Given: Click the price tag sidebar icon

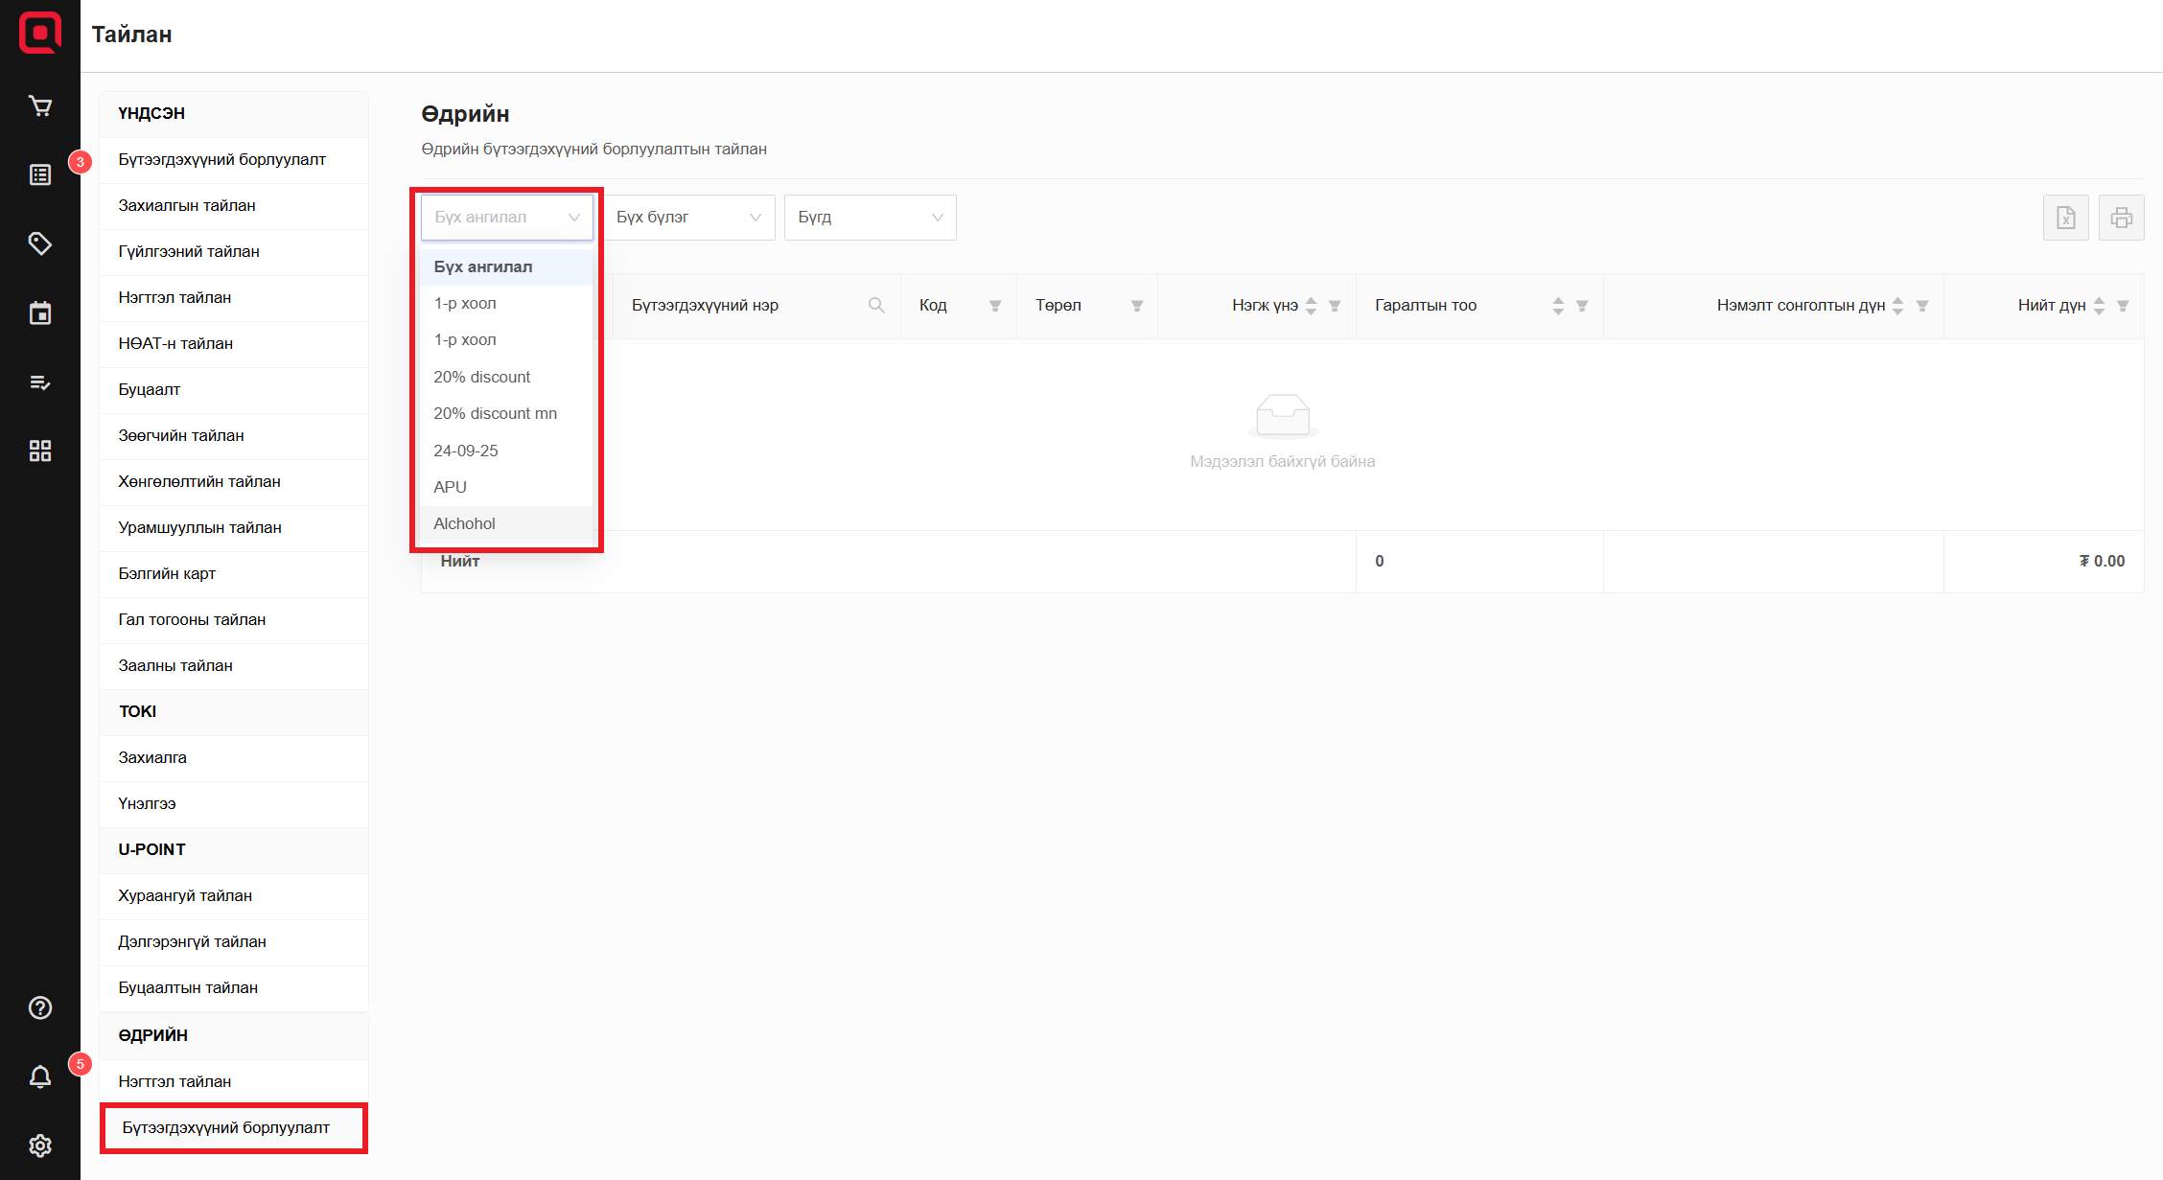Looking at the screenshot, I should pos(39,243).
